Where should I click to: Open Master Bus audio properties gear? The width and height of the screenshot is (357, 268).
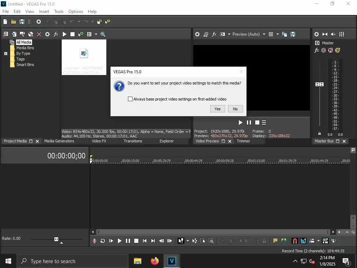(x=317, y=34)
